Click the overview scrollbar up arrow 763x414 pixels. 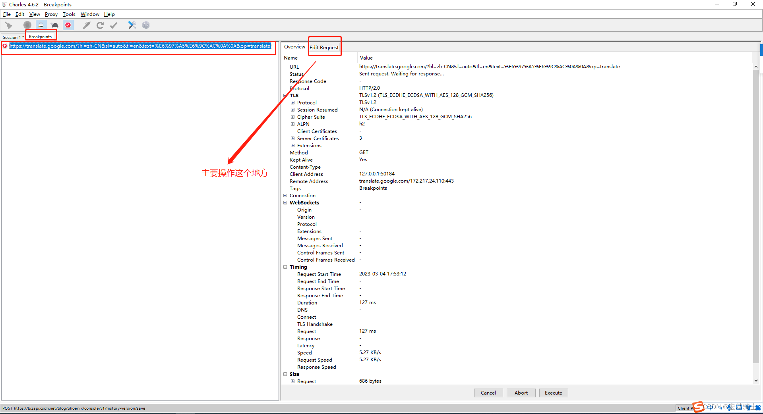click(756, 67)
